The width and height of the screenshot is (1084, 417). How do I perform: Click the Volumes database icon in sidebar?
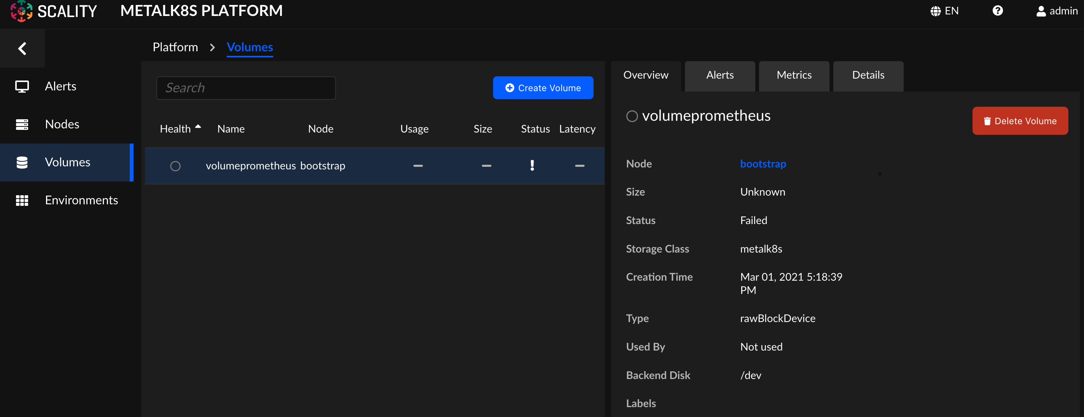point(22,163)
